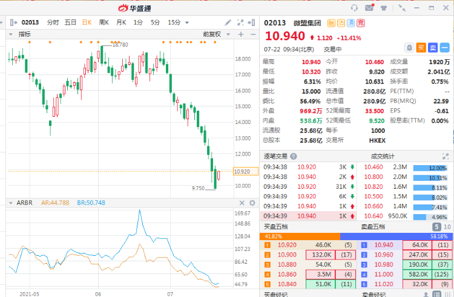Switch to 5-level order book depth
Image resolution: width=454 pixels, height=297 pixels.
[436, 227]
